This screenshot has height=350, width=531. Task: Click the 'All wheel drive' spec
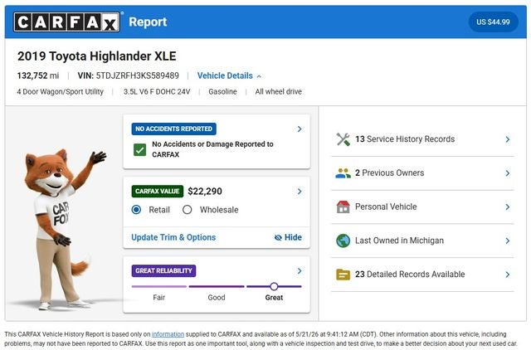point(279,92)
